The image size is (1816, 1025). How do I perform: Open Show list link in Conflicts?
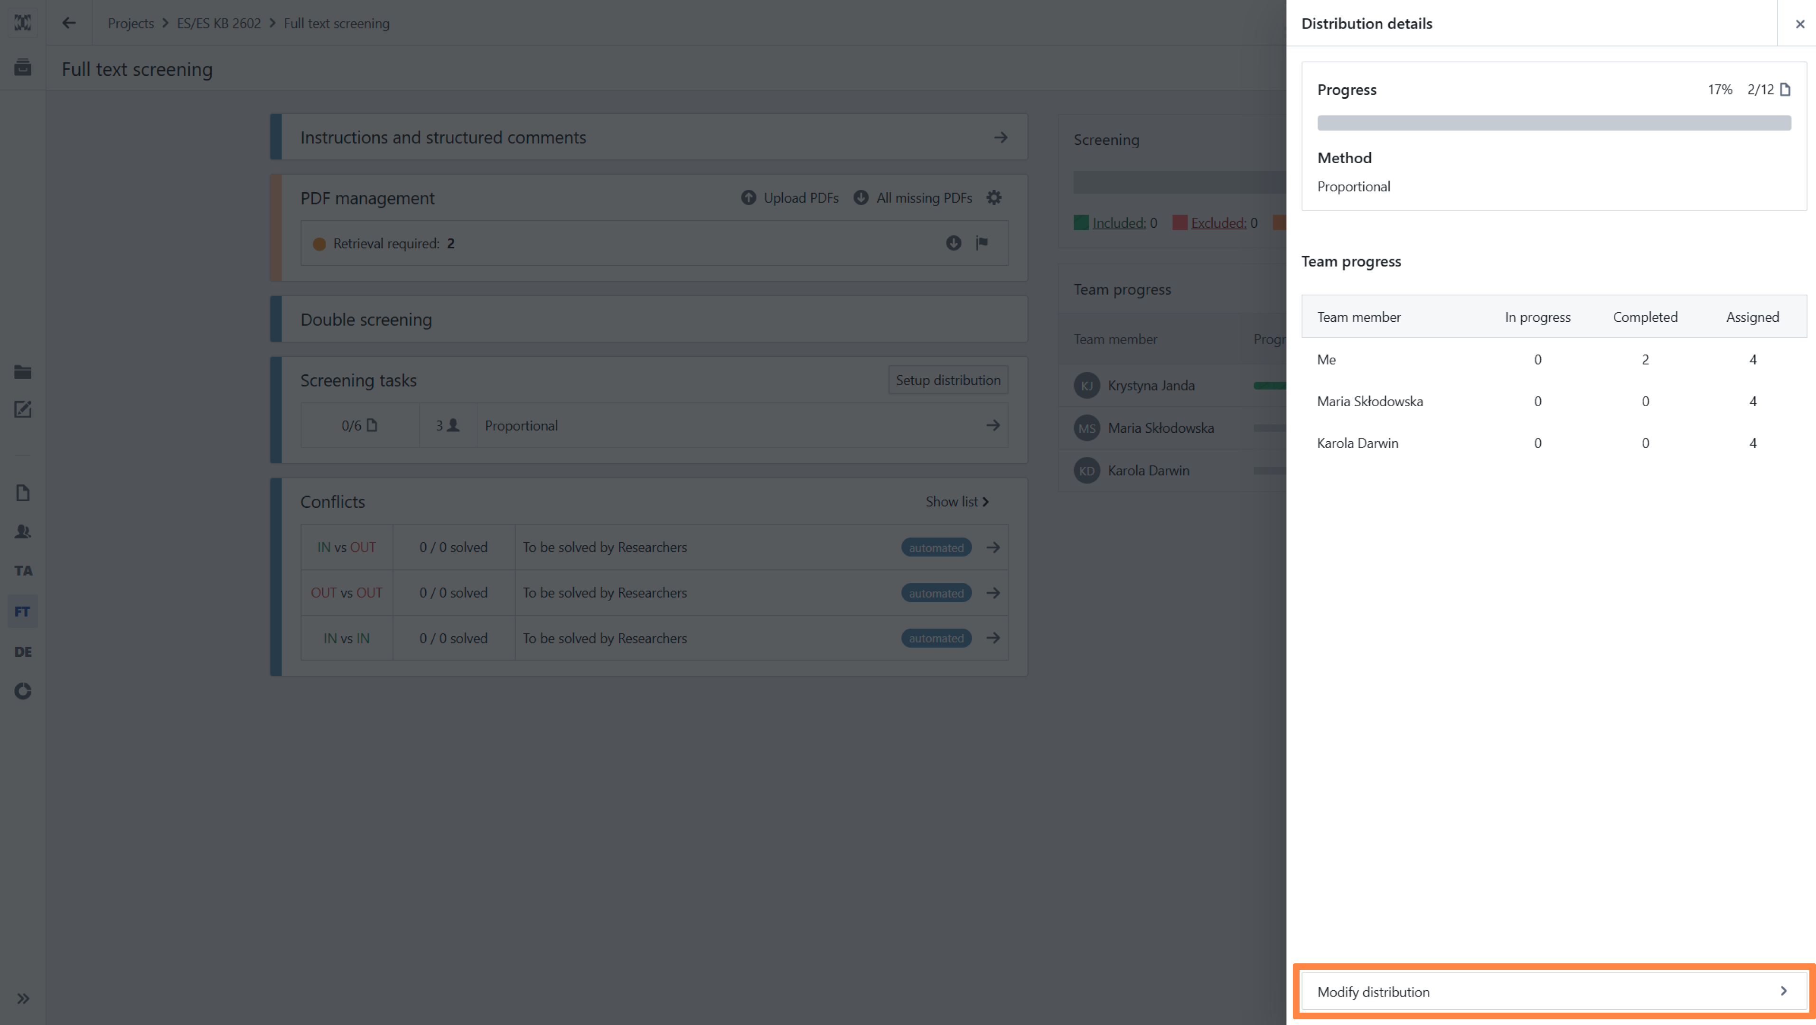tap(956, 502)
